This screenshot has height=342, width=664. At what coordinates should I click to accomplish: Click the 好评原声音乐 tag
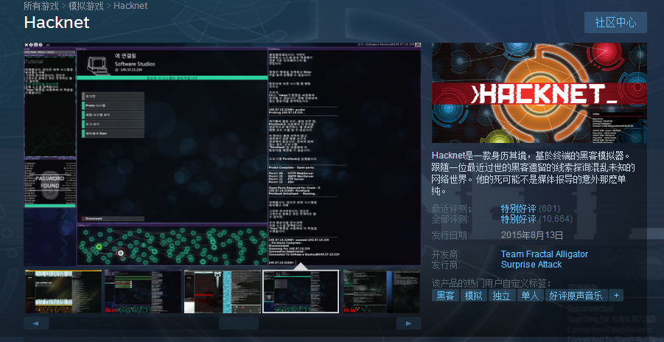click(x=576, y=296)
